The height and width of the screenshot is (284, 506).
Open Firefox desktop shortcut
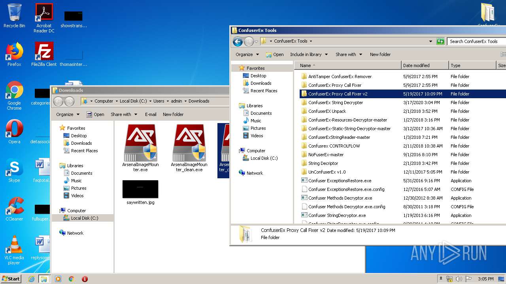pyautogui.click(x=14, y=54)
